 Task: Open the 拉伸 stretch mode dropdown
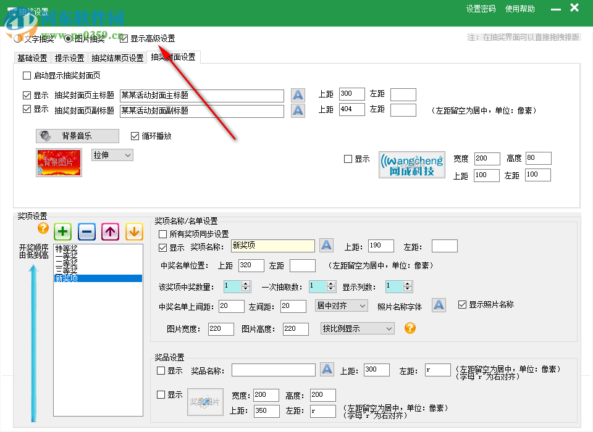(x=111, y=155)
